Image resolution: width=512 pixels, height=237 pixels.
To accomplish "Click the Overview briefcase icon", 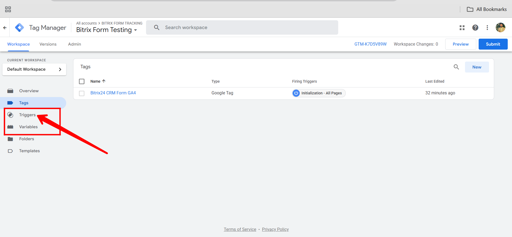I will pyautogui.click(x=10, y=91).
